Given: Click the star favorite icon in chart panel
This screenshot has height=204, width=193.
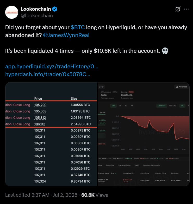Looking at the screenshot, I should (x=102, y=87).
